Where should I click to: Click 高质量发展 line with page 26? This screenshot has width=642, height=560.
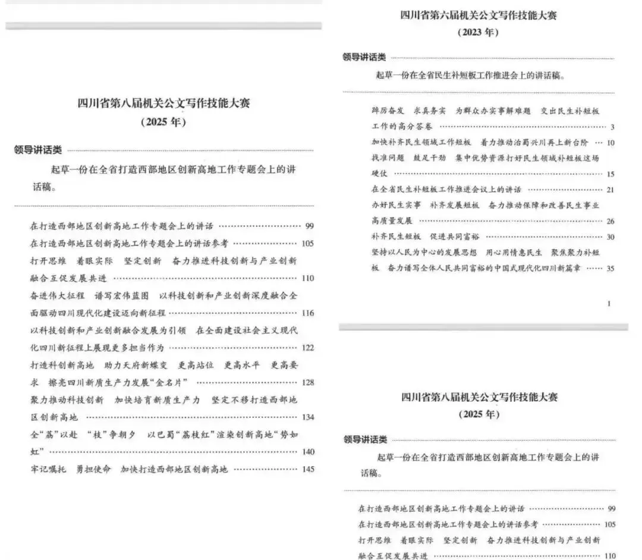pyautogui.click(x=493, y=221)
